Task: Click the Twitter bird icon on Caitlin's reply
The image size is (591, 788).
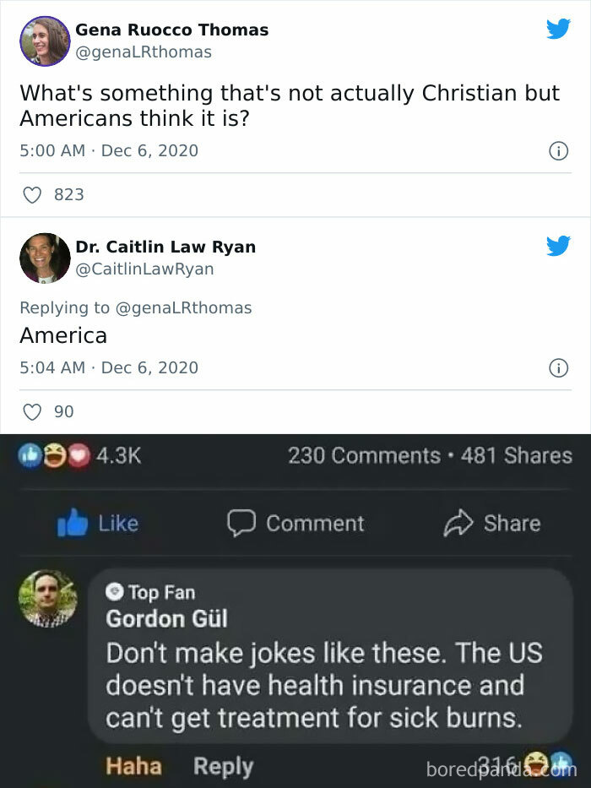Action: click(559, 246)
